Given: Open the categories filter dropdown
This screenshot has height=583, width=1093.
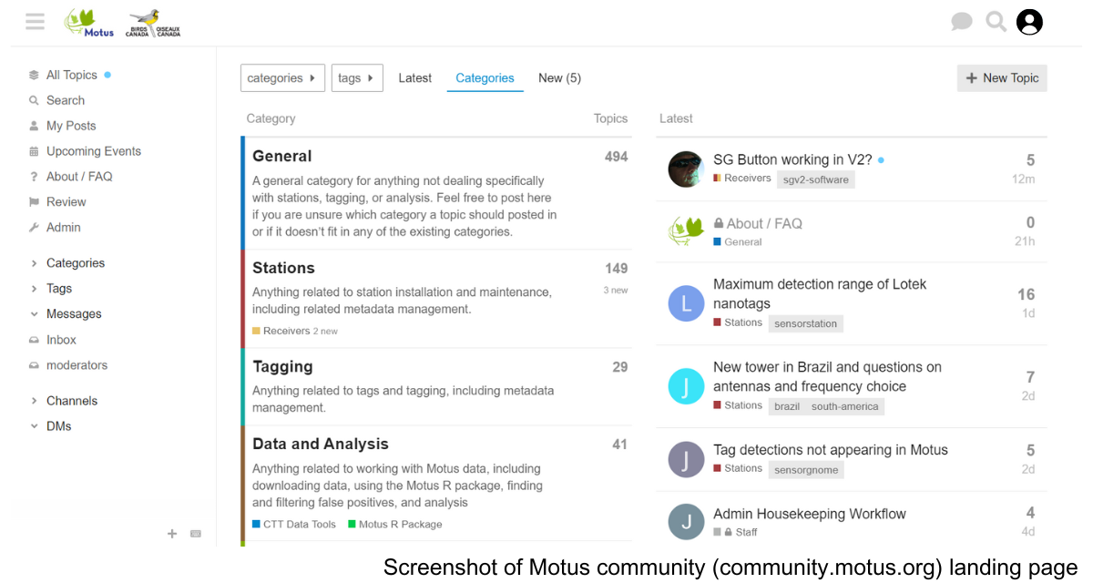Looking at the screenshot, I should click(x=281, y=78).
